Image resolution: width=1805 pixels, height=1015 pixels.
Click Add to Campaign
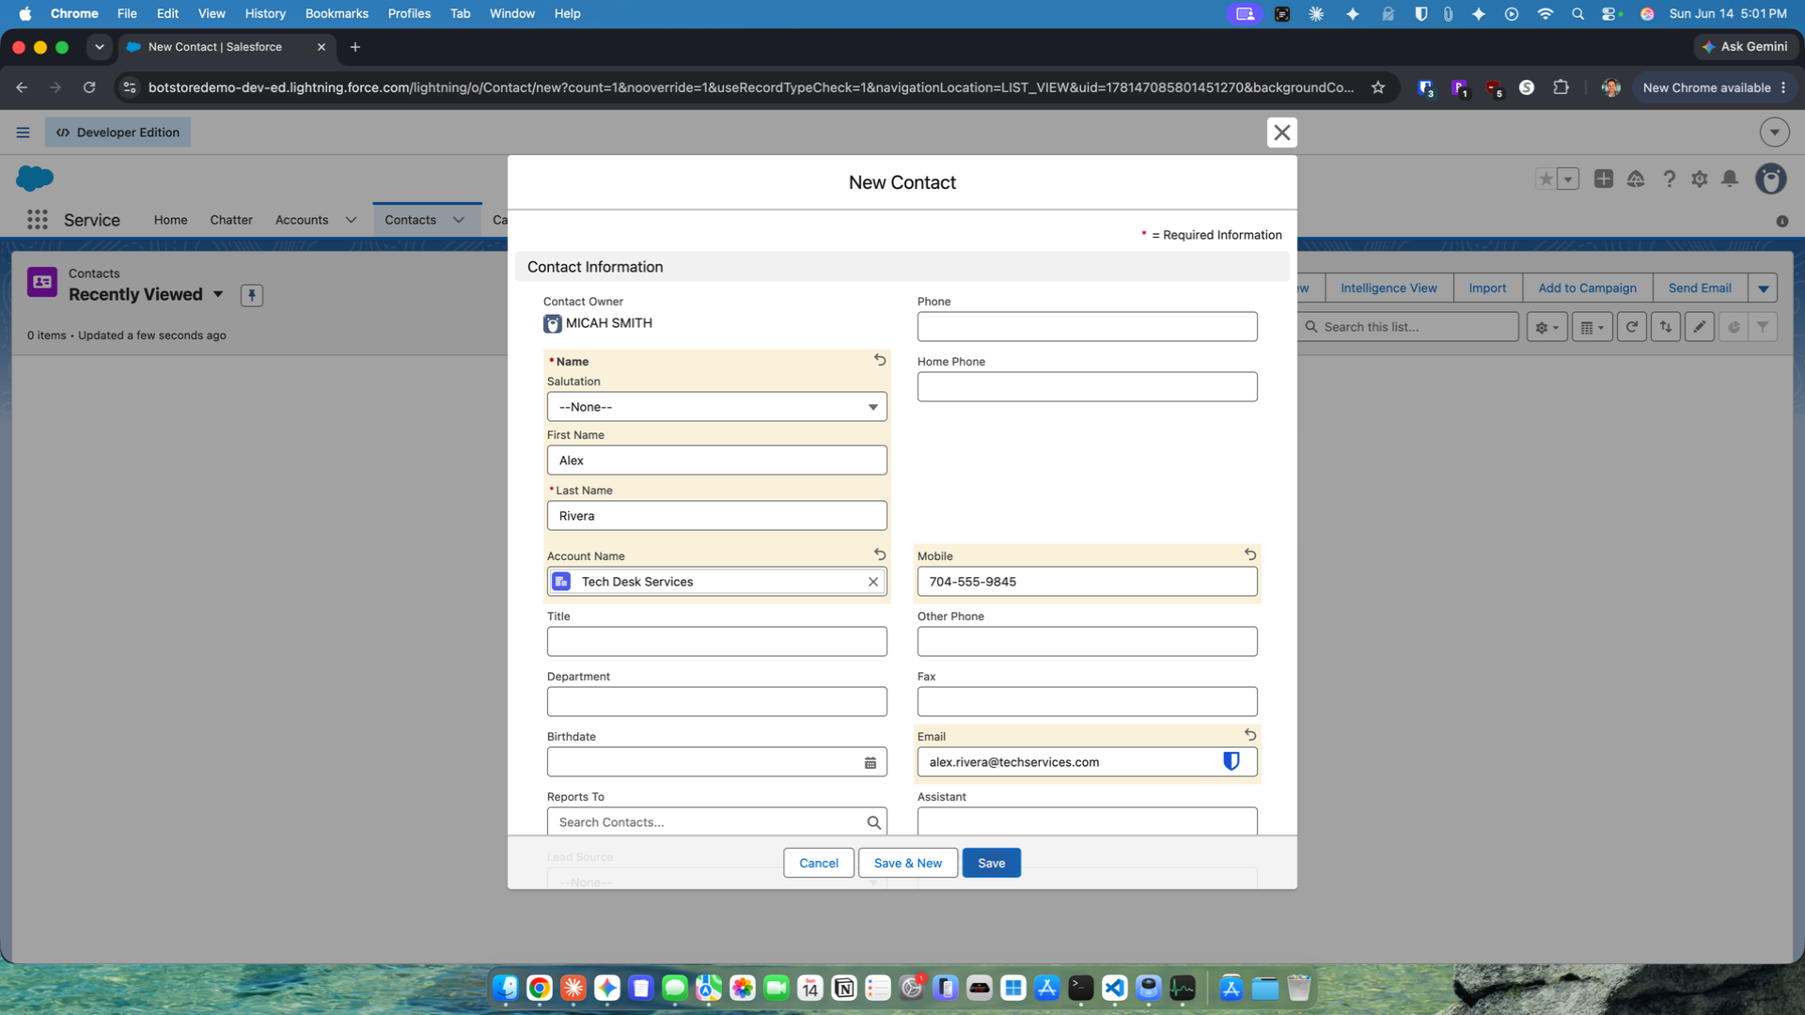(x=1587, y=289)
